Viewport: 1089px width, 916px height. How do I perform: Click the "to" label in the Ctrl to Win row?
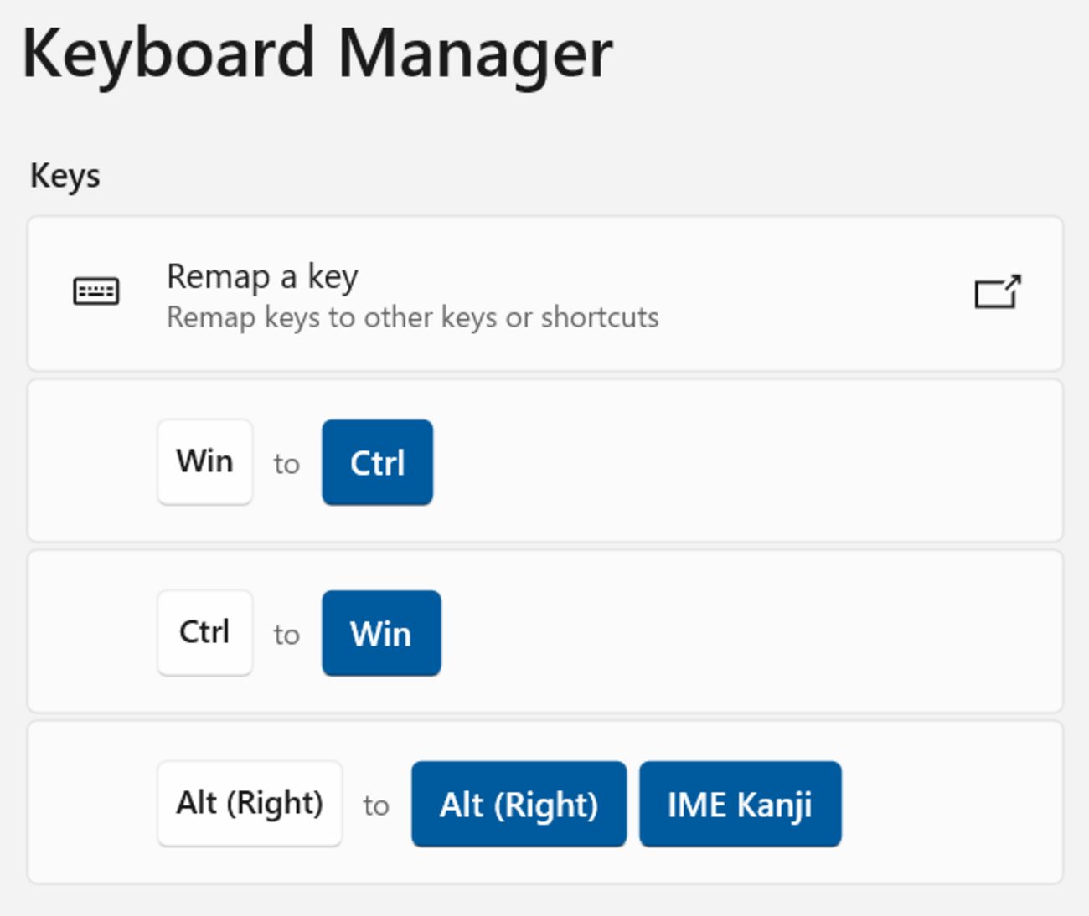[x=286, y=635]
